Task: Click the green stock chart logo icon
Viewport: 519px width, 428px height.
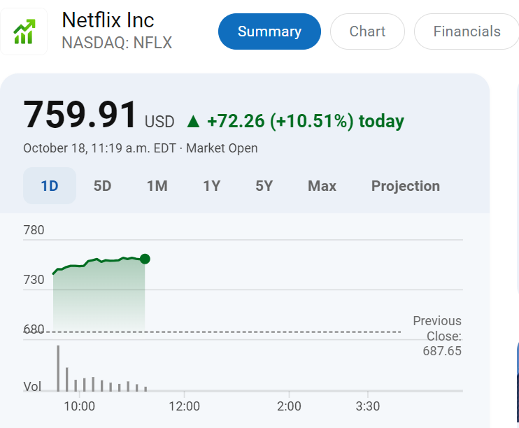Action: pos(24,31)
